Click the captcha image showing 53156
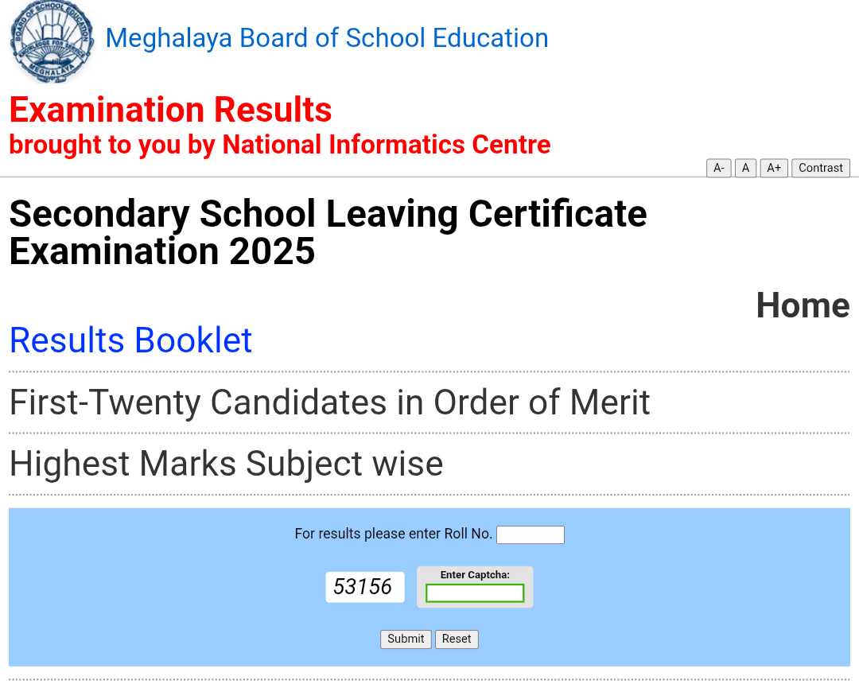 pos(365,587)
